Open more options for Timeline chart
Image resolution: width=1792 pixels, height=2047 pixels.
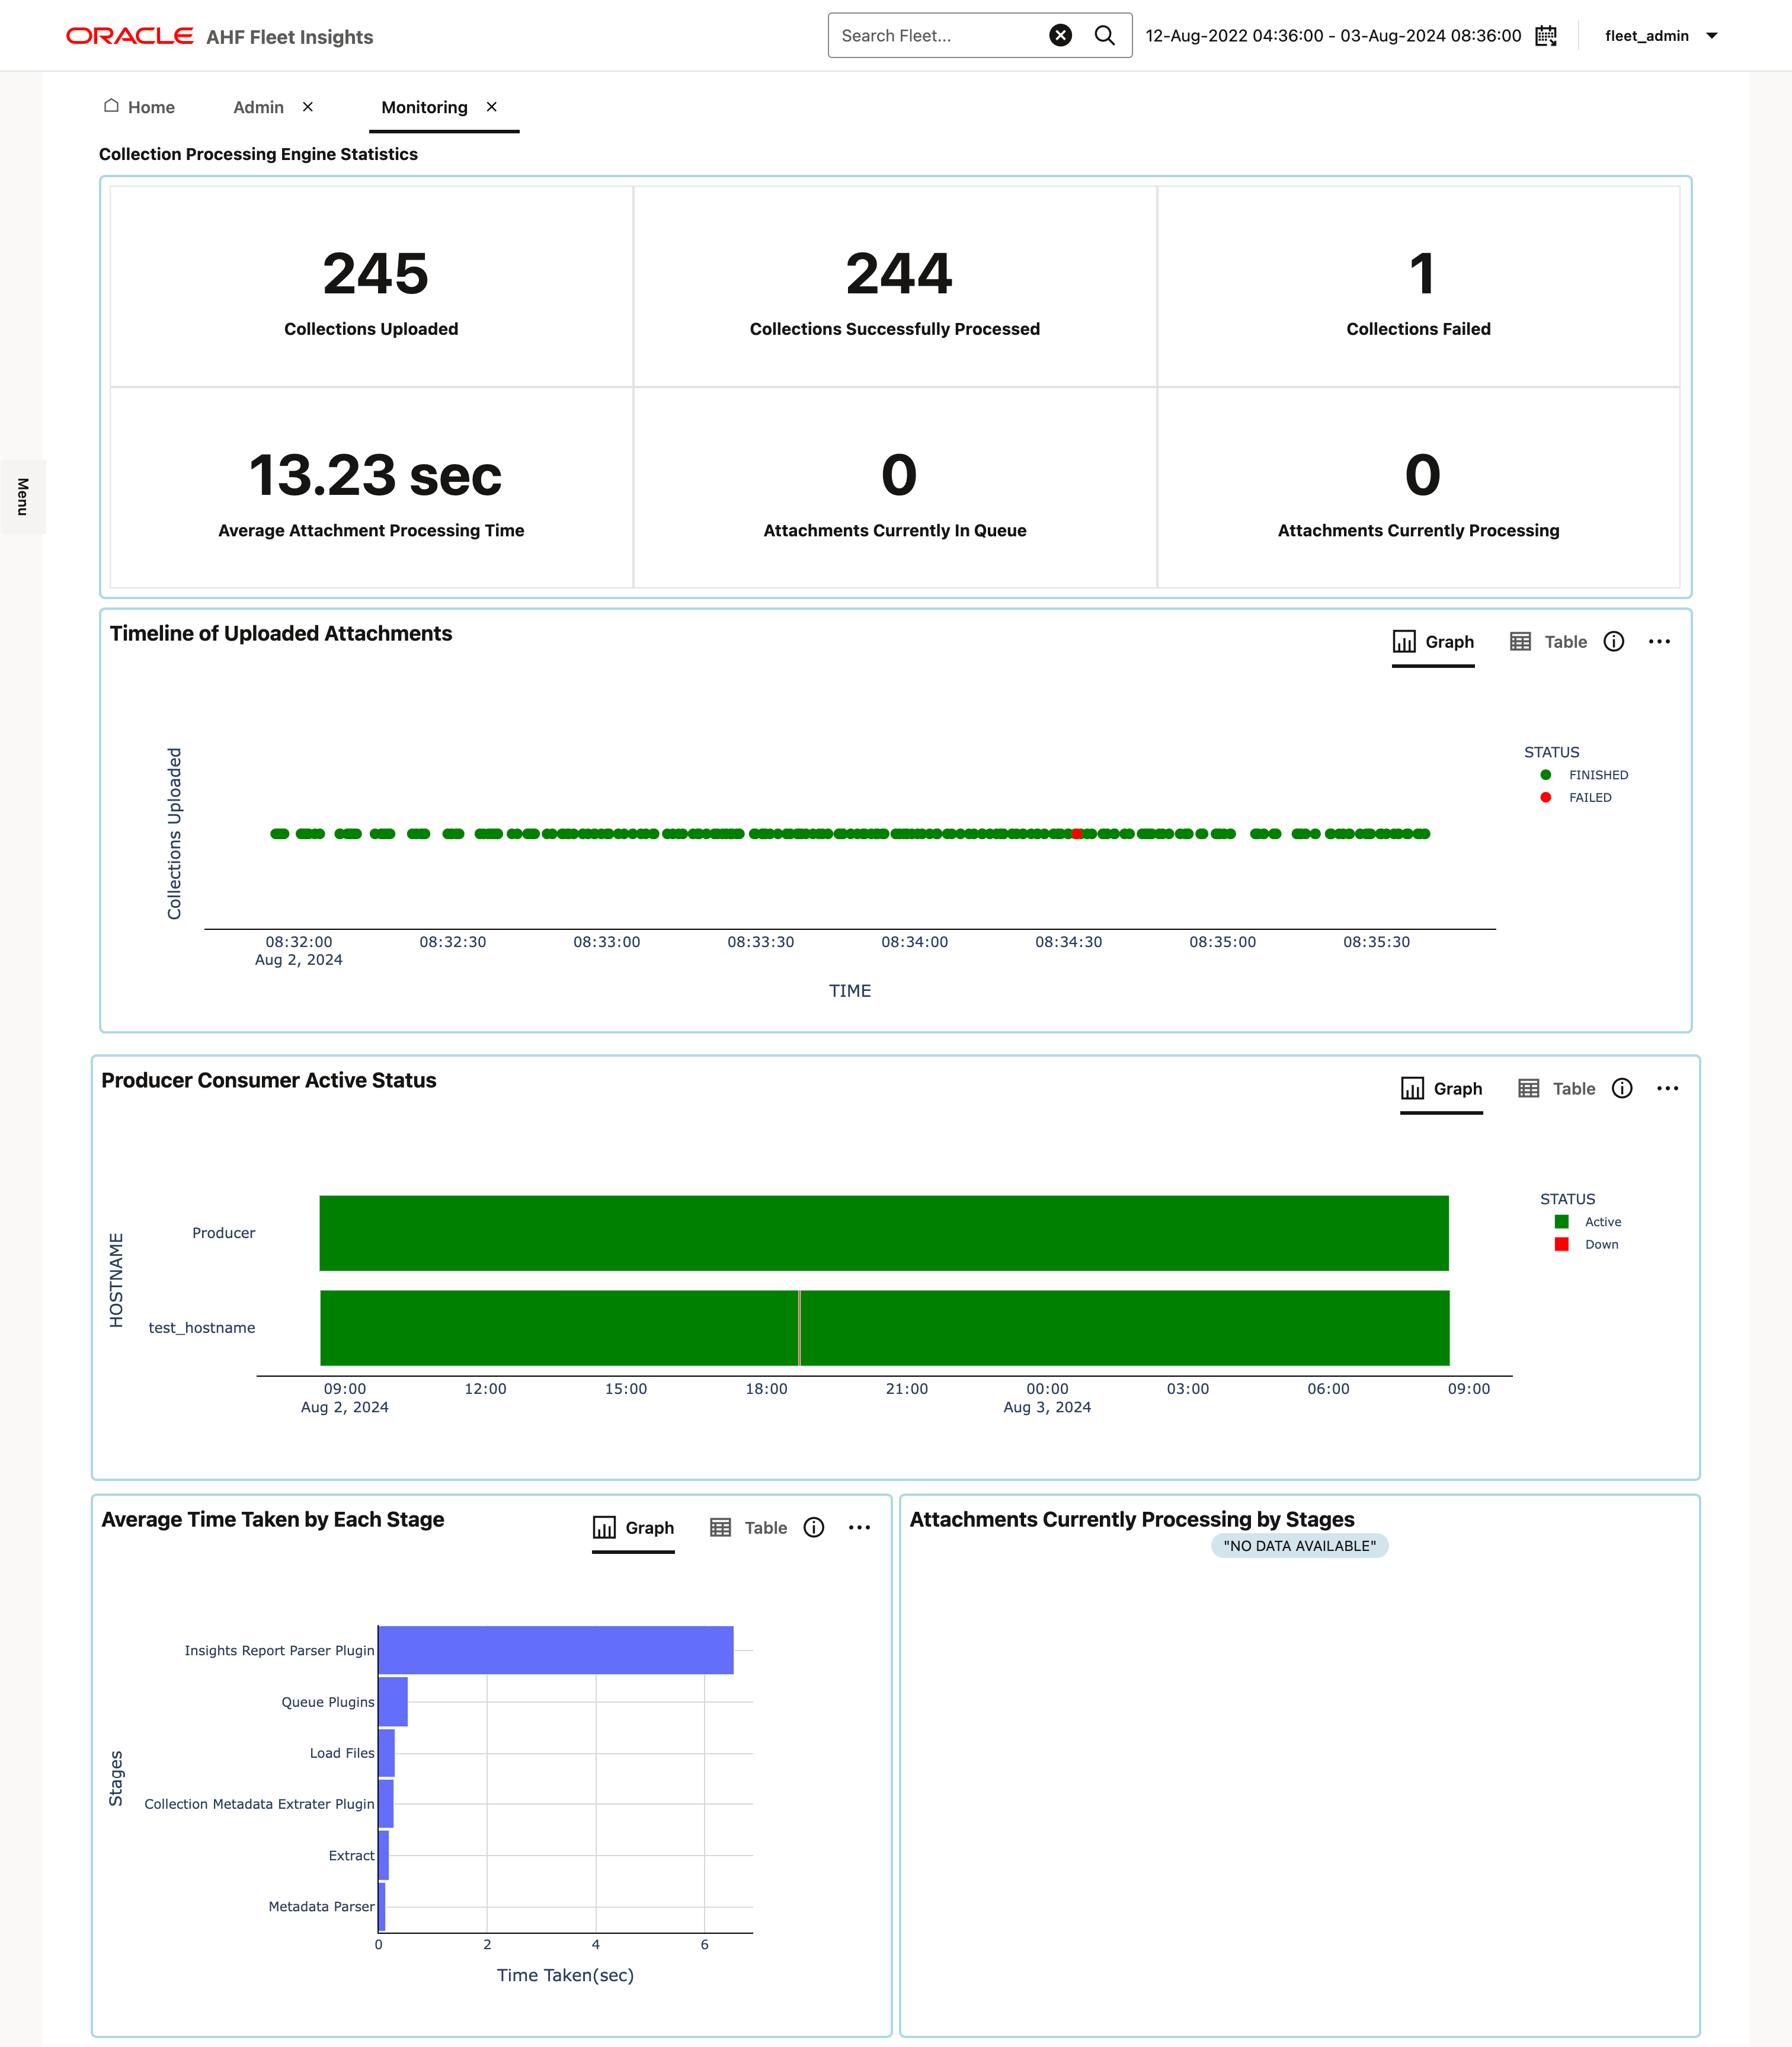[x=1659, y=642]
